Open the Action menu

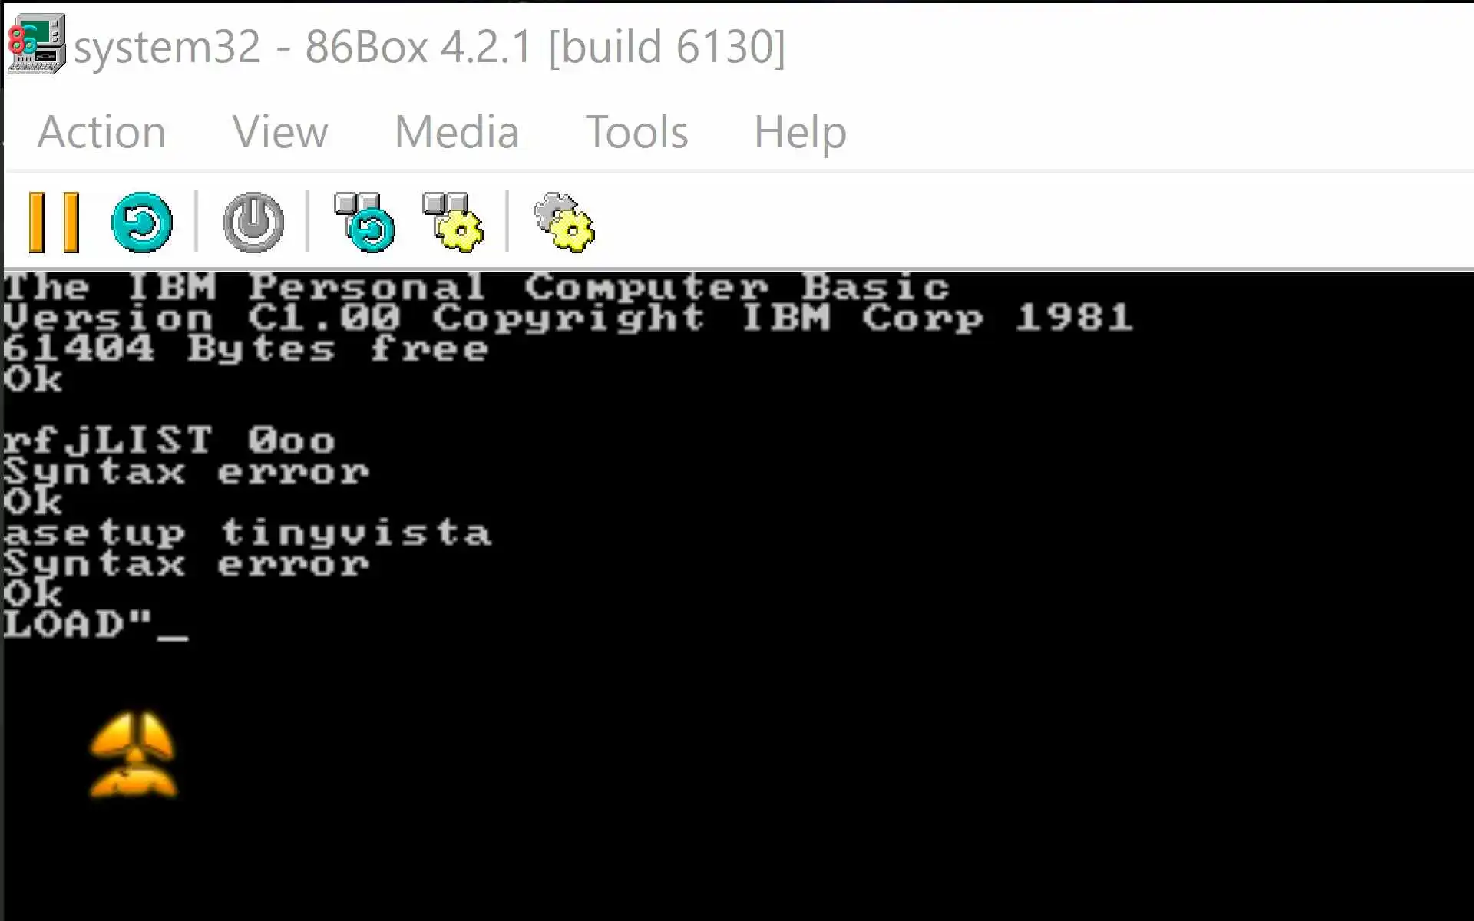pyautogui.click(x=101, y=132)
